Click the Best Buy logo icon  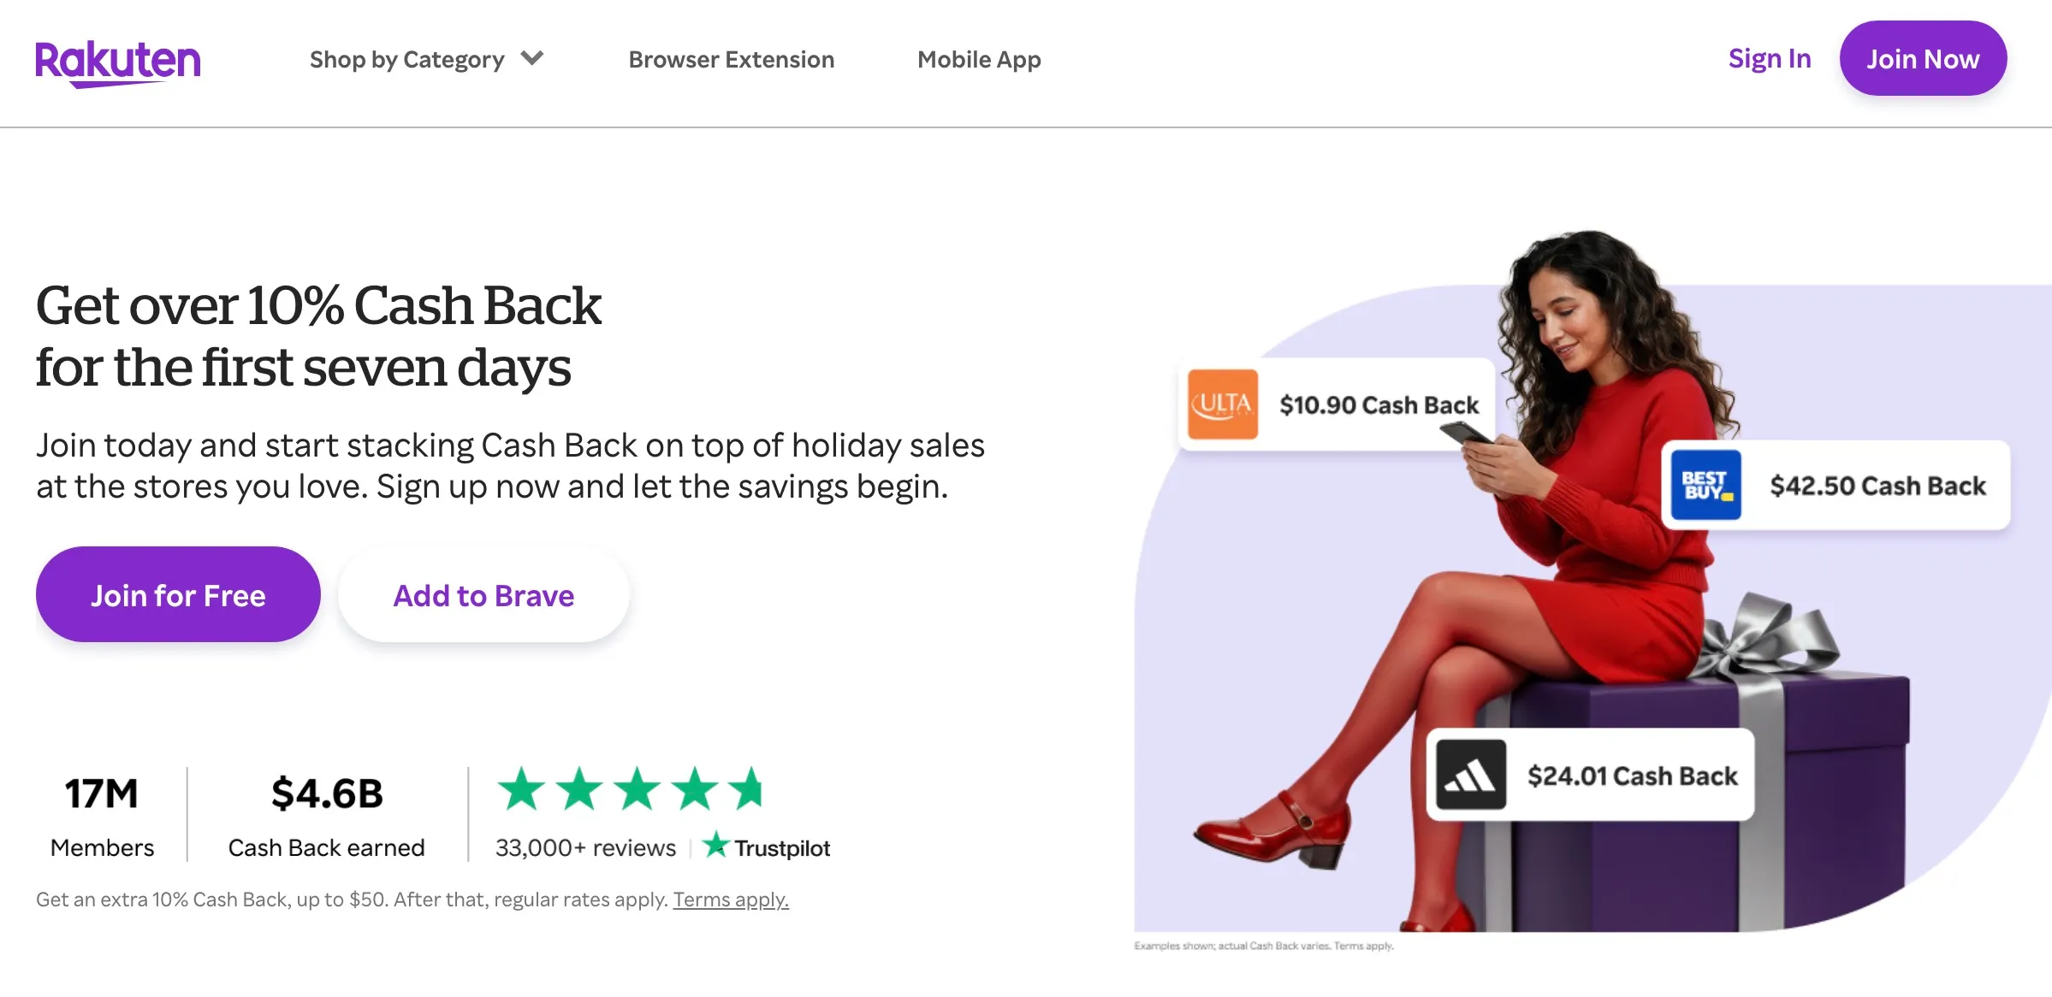[x=1706, y=485]
